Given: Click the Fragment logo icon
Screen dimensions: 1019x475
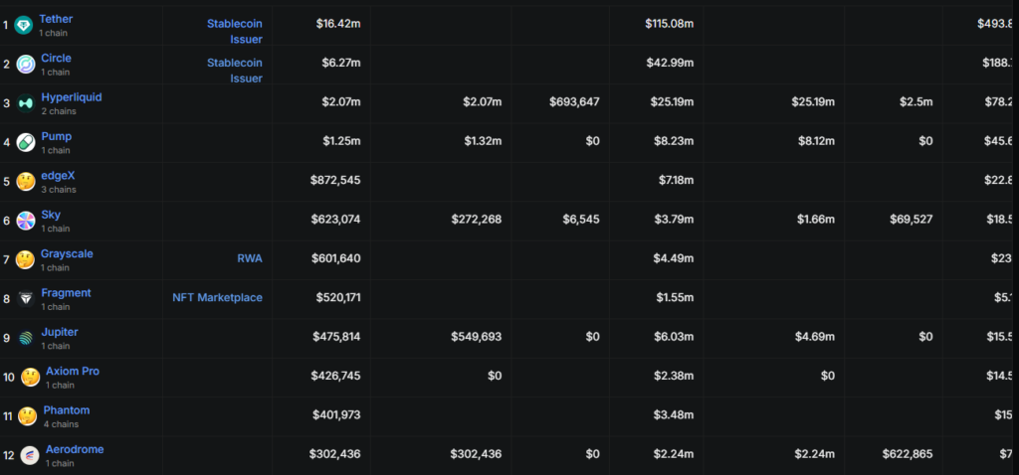Looking at the screenshot, I should pos(24,298).
